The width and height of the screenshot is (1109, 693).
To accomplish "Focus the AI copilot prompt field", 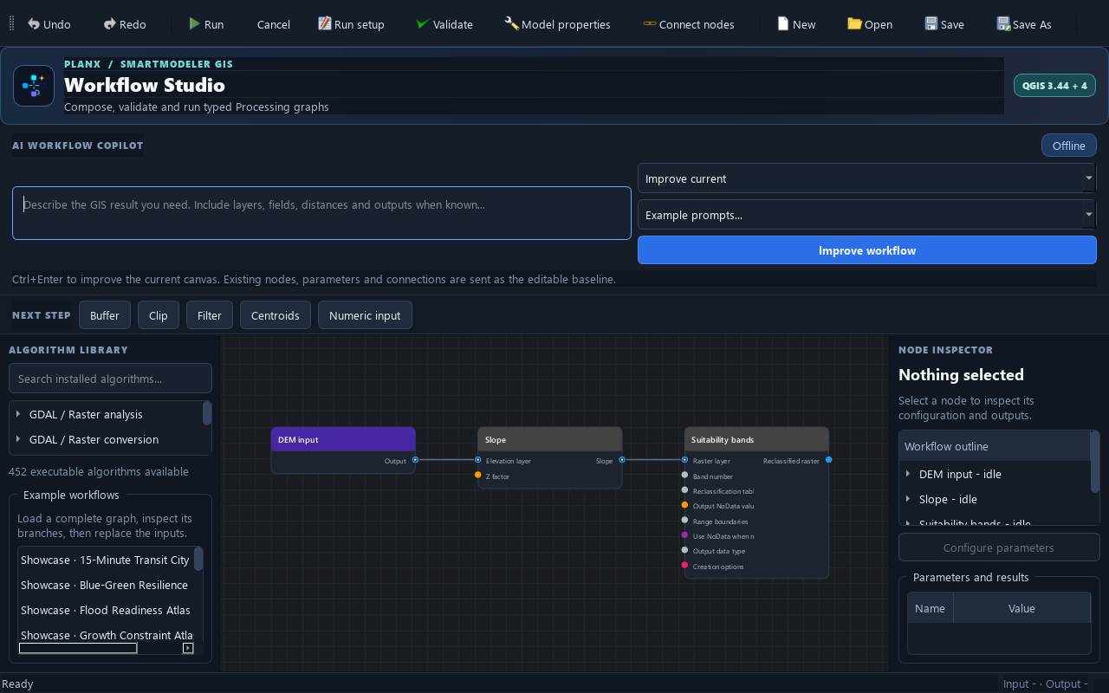I will 321,213.
